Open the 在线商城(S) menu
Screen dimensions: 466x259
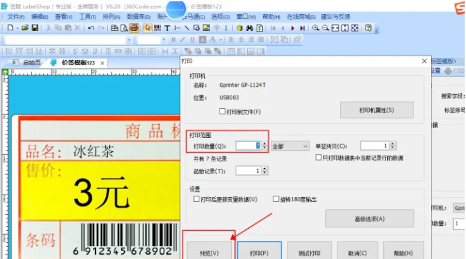point(302,17)
